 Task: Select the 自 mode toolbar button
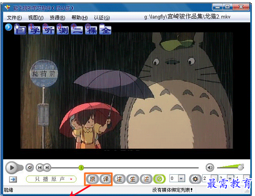click(x=20, y=30)
